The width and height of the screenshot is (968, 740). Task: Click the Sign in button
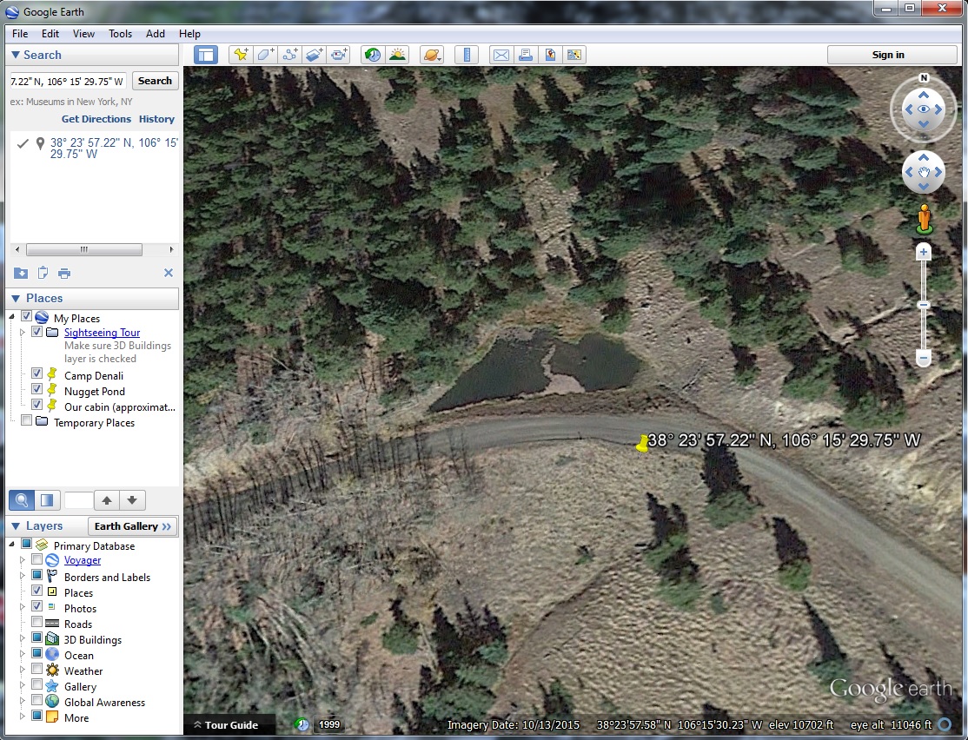pyautogui.click(x=892, y=55)
